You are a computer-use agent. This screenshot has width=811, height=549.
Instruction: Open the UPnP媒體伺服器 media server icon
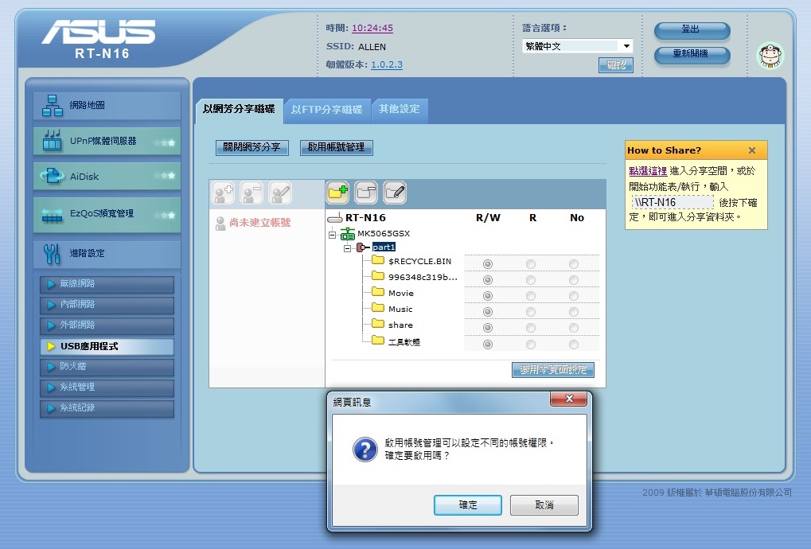tap(52, 141)
